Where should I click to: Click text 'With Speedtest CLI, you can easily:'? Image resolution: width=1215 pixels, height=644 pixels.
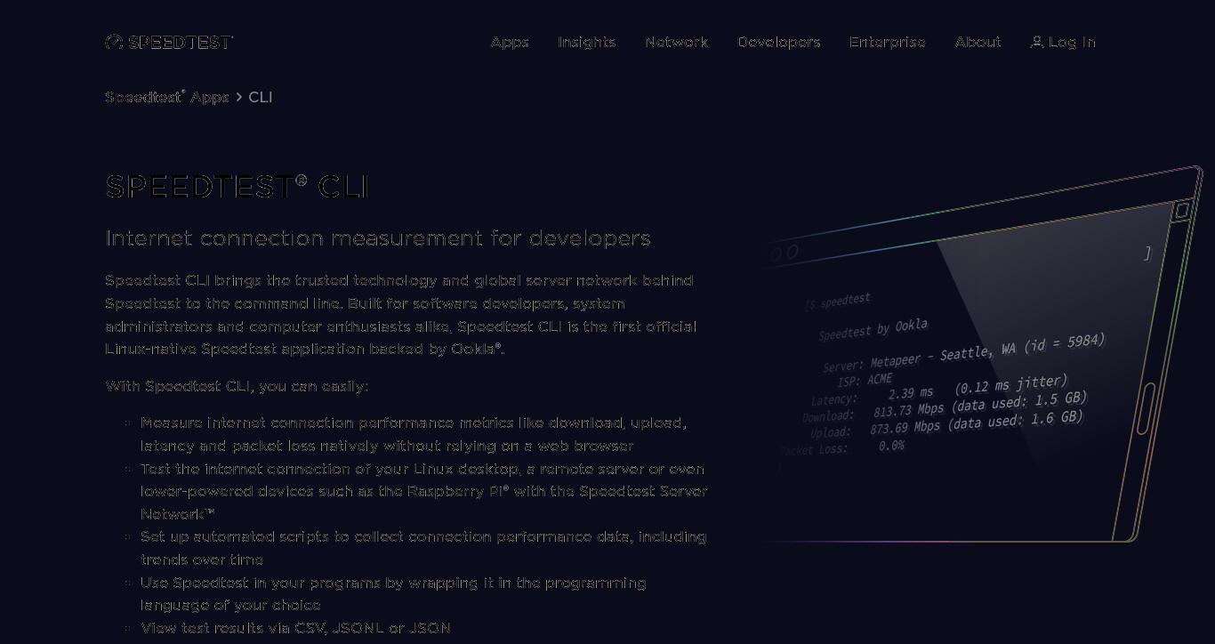pos(237,386)
